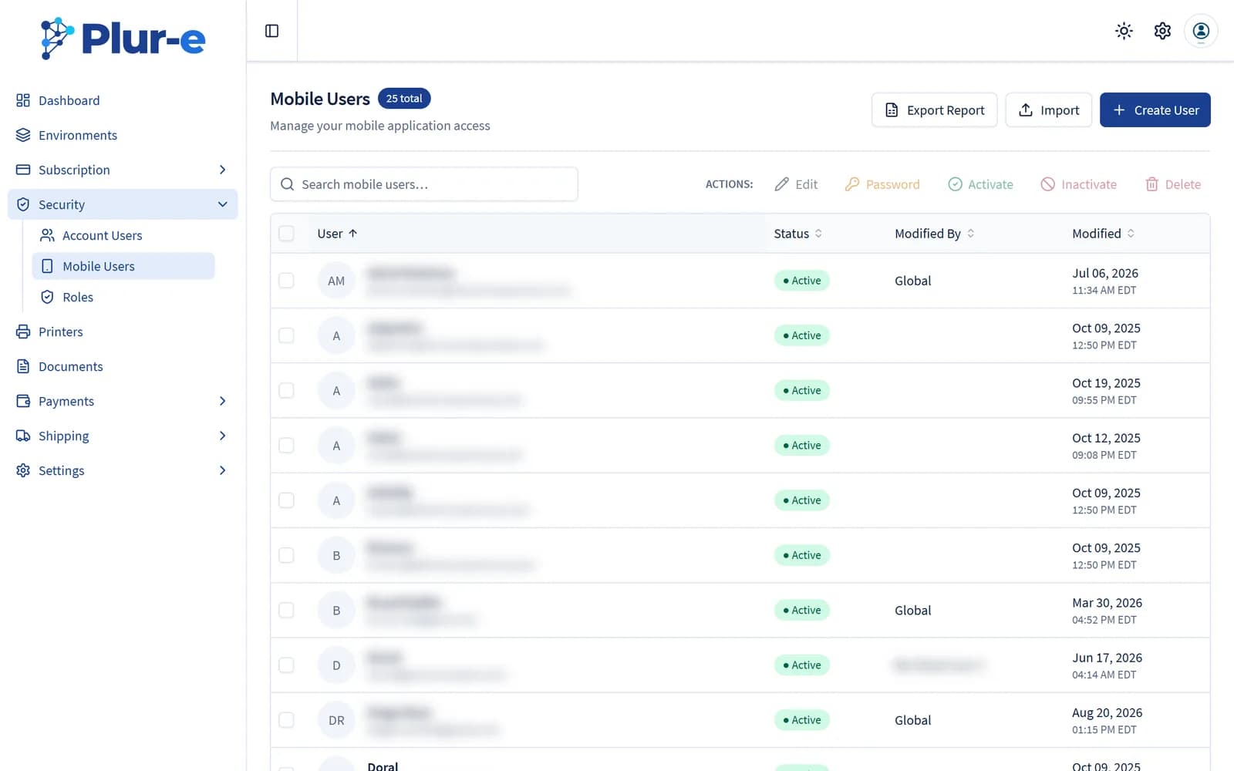Image resolution: width=1234 pixels, height=771 pixels.
Task: Open the user profile avatar menu
Action: pyautogui.click(x=1201, y=31)
